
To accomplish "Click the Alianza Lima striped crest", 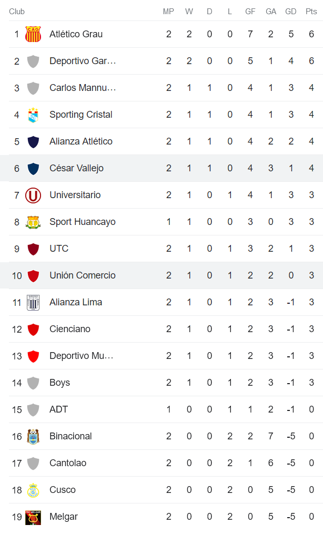I will pos(33,302).
